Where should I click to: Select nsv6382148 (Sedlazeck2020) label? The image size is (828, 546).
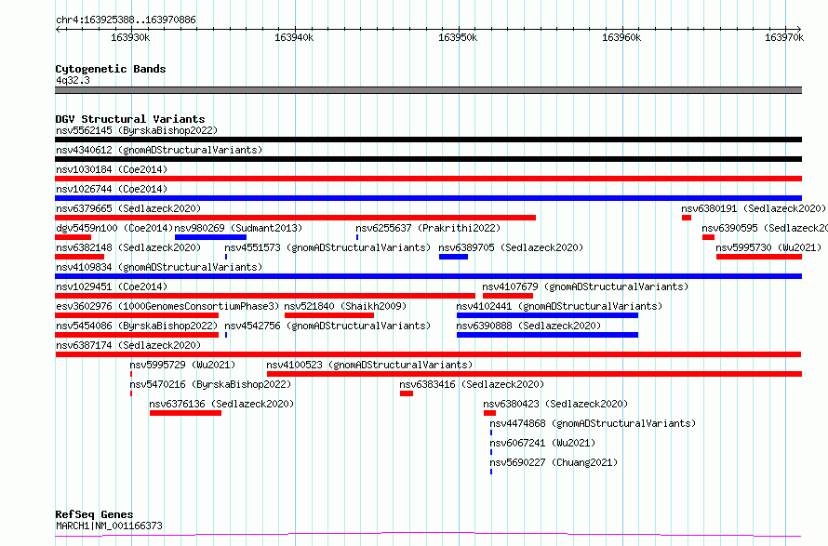[x=128, y=247]
